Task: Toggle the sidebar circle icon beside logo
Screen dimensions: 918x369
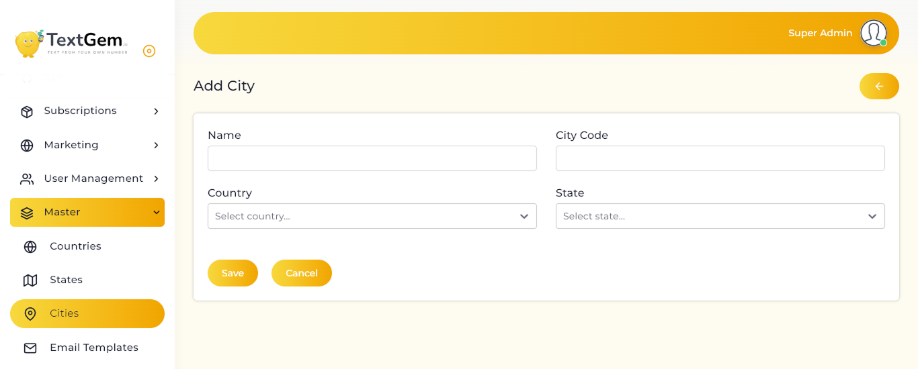Action: 149,51
